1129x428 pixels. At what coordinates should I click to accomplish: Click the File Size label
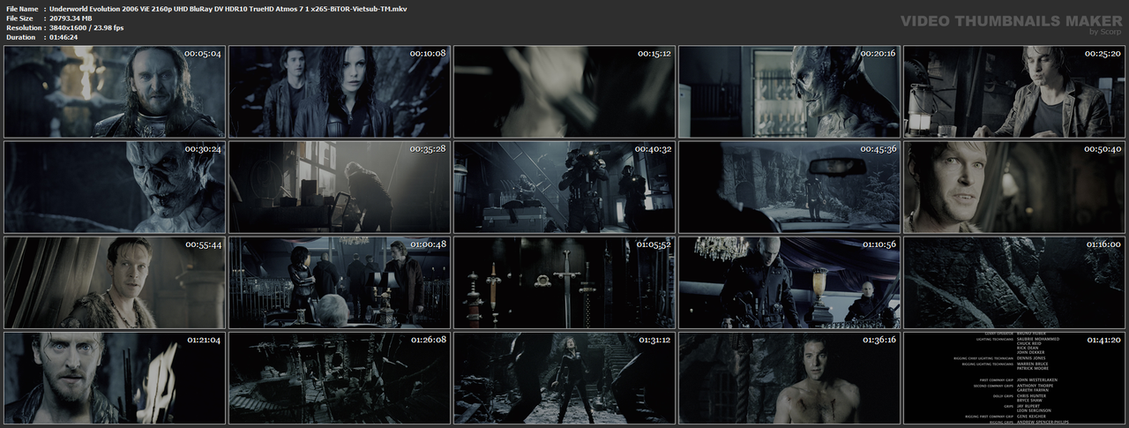pos(19,18)
